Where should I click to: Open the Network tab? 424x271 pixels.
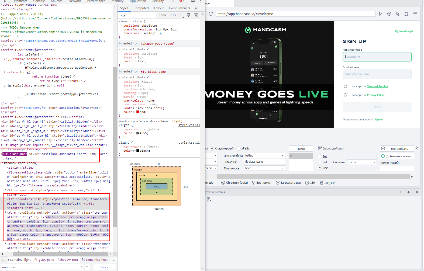(75, 1)
